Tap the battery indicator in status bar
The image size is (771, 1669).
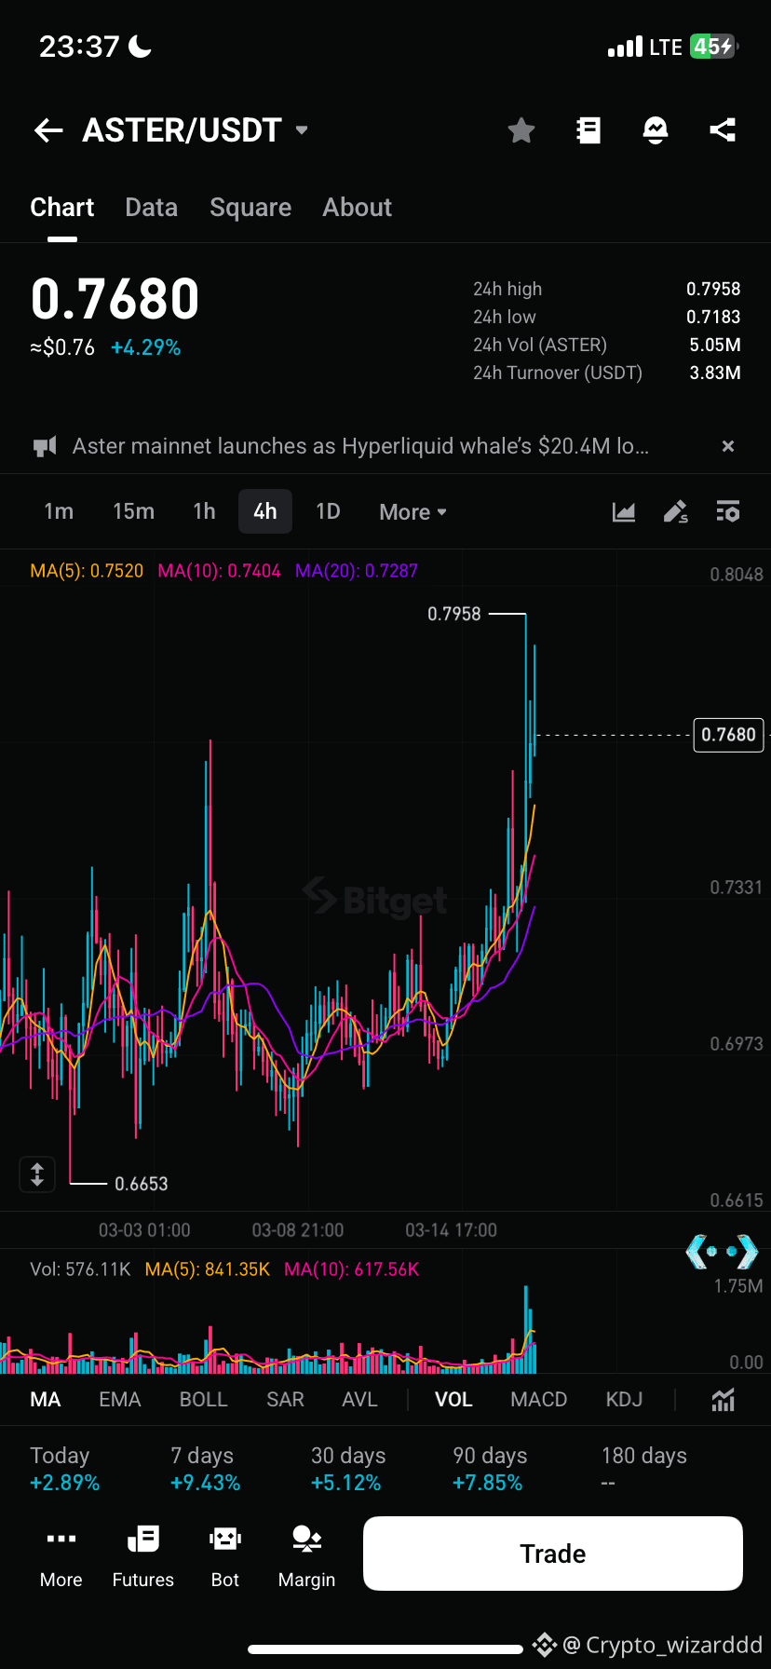714,47
